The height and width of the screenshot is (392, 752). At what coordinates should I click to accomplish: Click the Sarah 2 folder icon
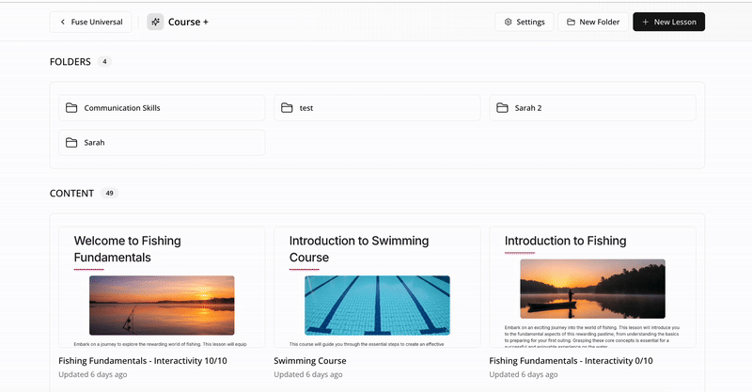502,108
